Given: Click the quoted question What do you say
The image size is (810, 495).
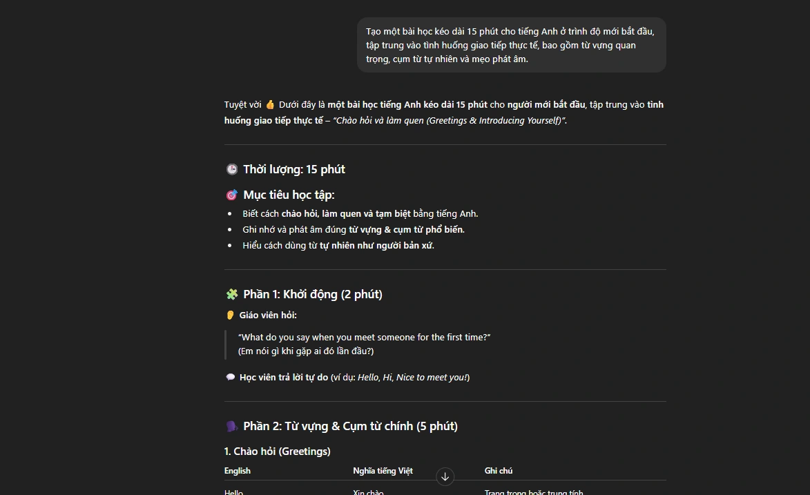Looking at the screenshot, I should click(364, 338).
